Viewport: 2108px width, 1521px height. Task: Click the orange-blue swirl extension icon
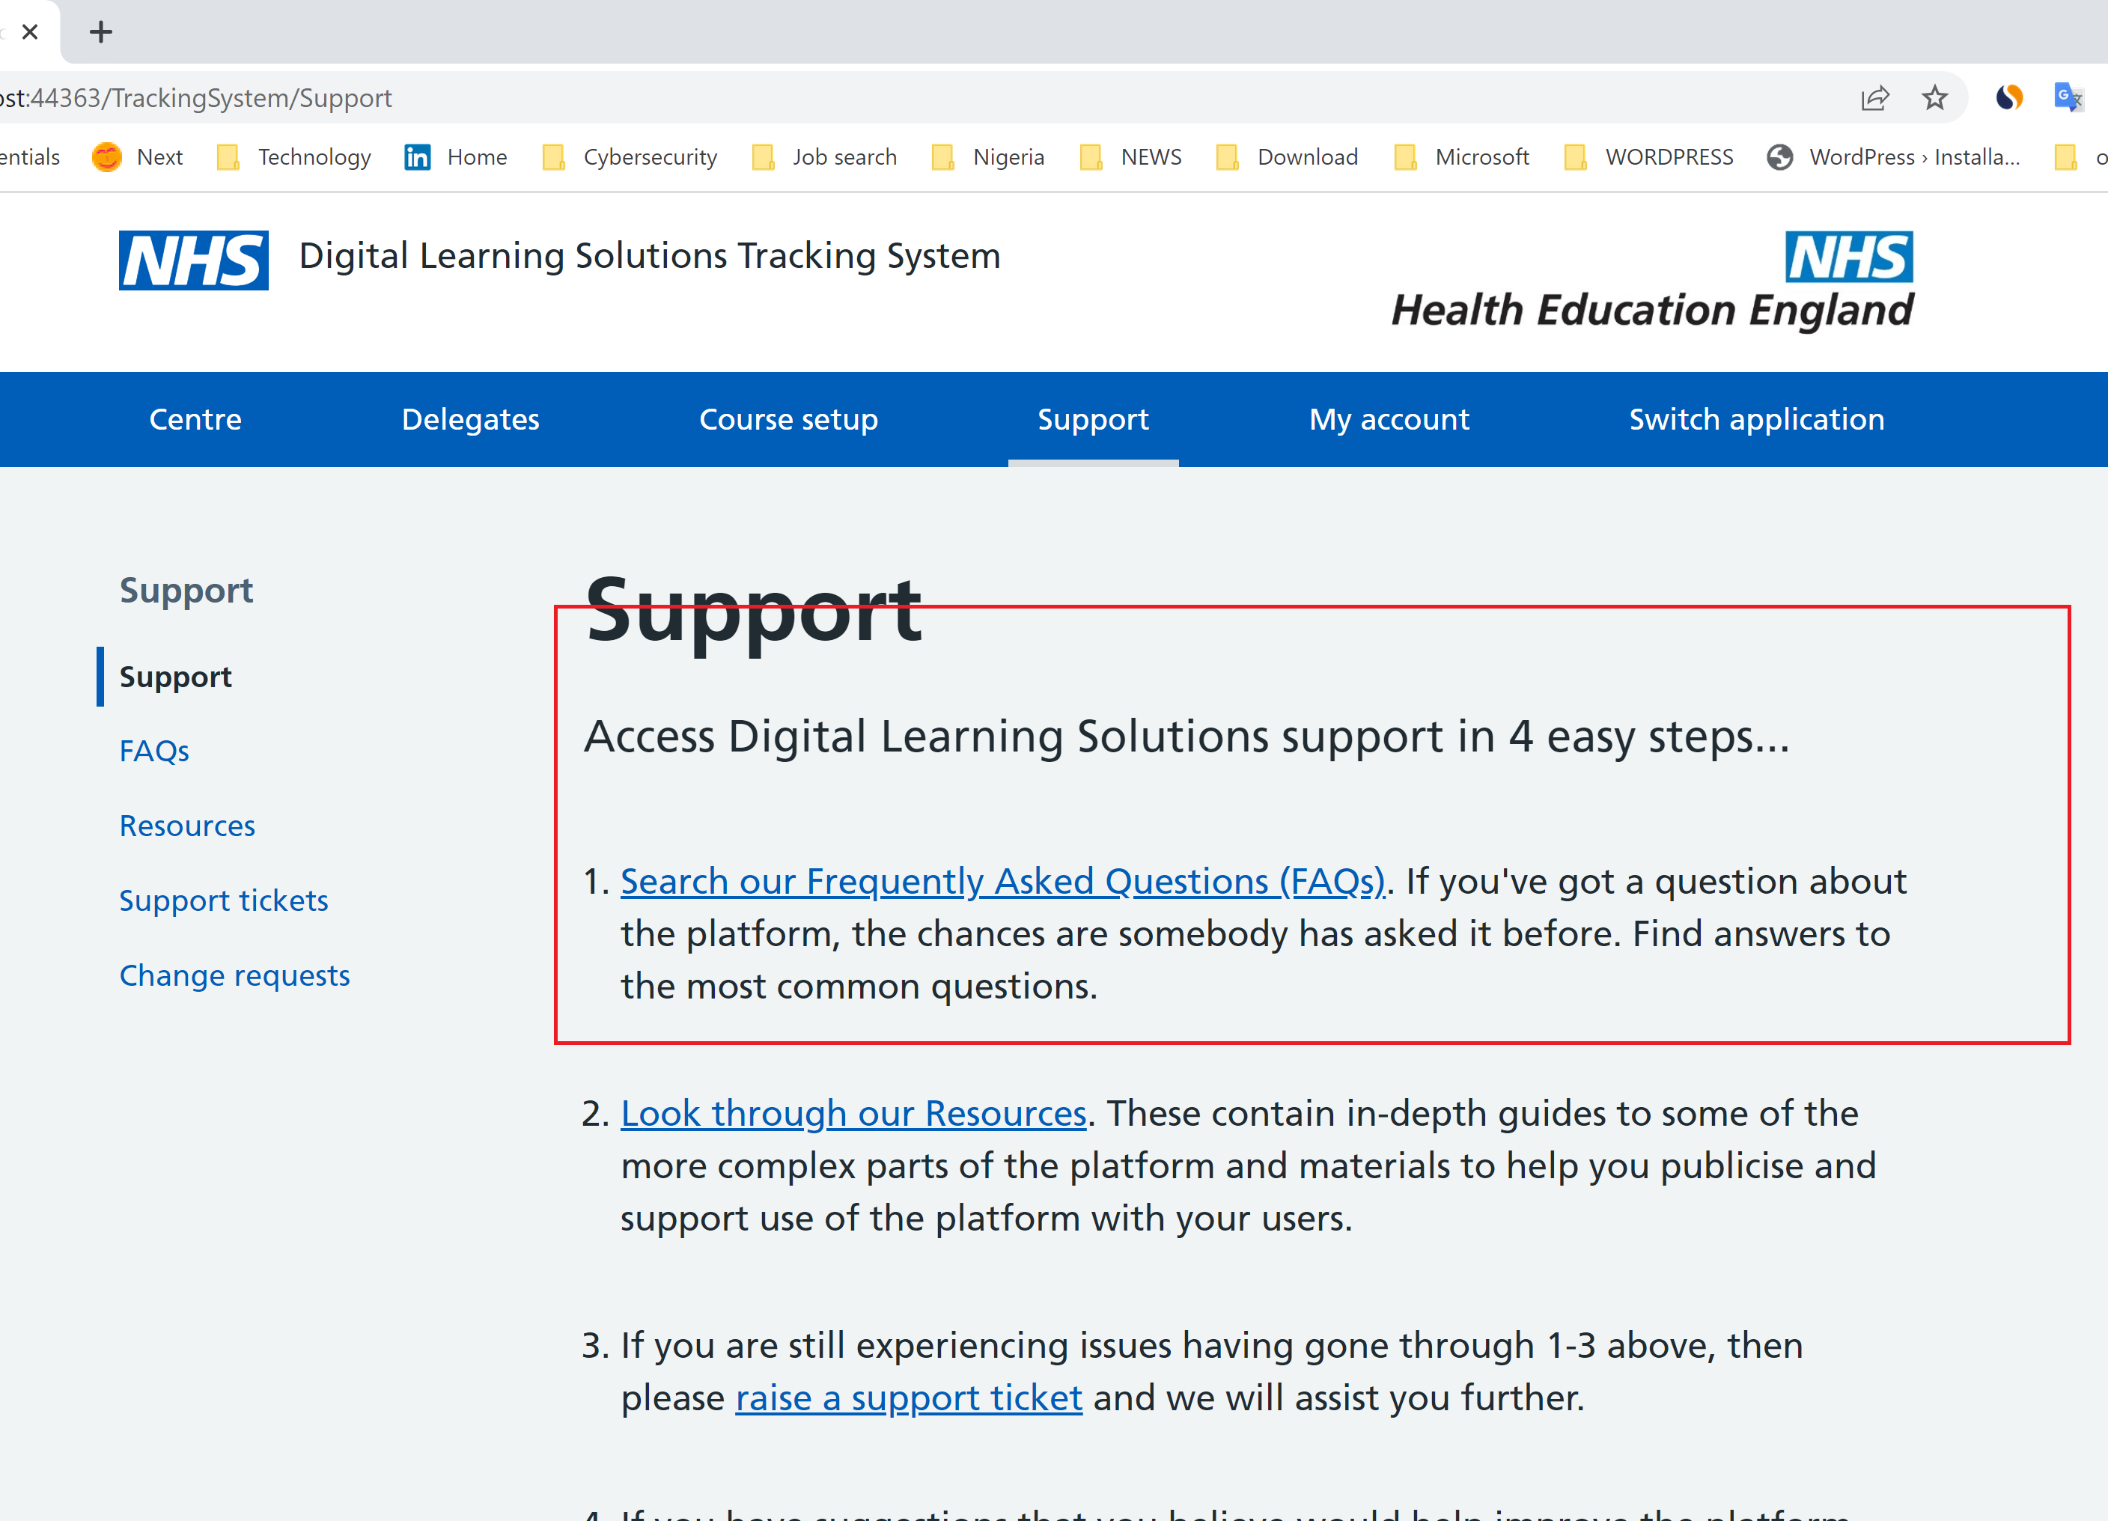[x=2008, y=97]
